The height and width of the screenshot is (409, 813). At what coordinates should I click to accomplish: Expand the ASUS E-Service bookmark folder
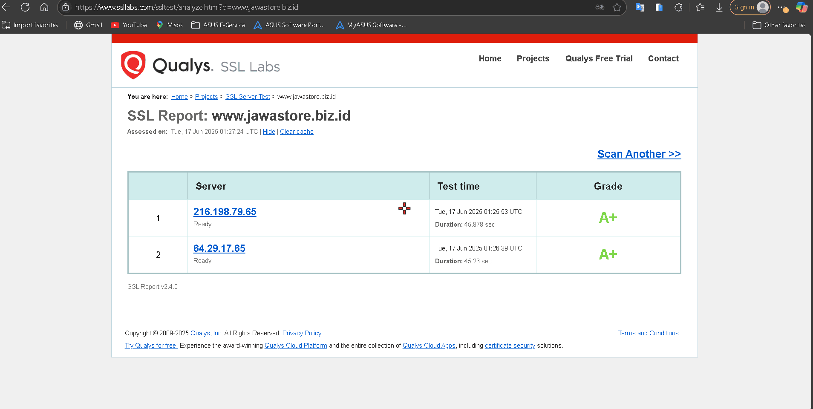pyautogui.click(x=218, y=25)
